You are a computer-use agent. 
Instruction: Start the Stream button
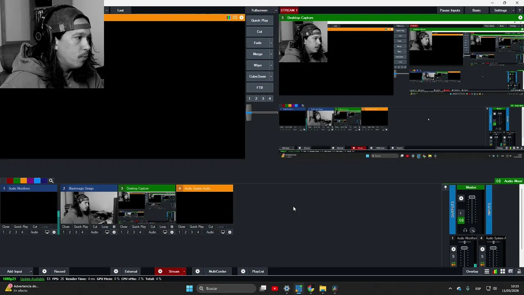coord(174,271)
